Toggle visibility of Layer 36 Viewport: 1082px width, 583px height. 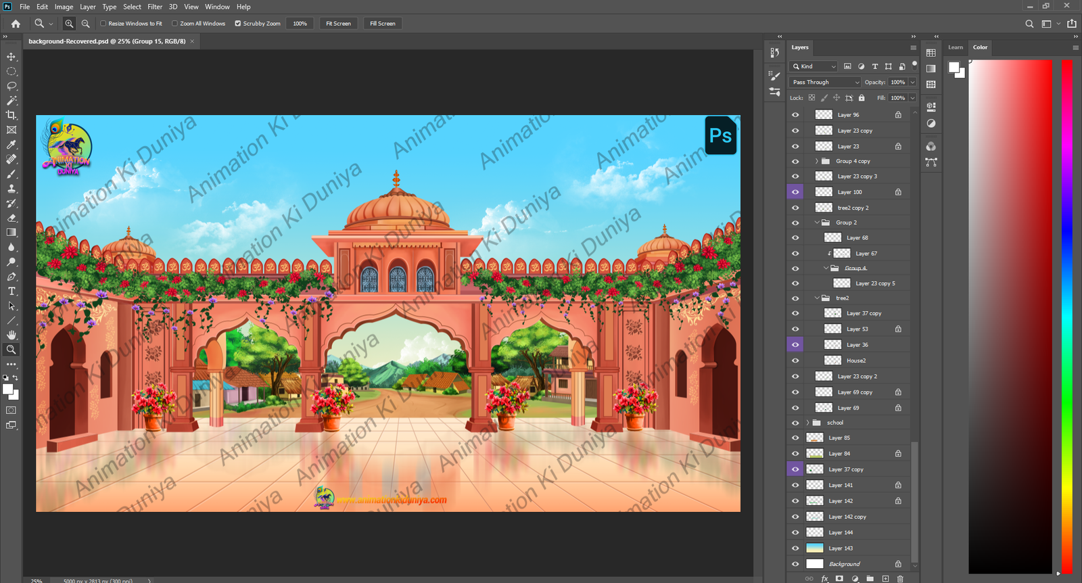(x=795, y=345)
